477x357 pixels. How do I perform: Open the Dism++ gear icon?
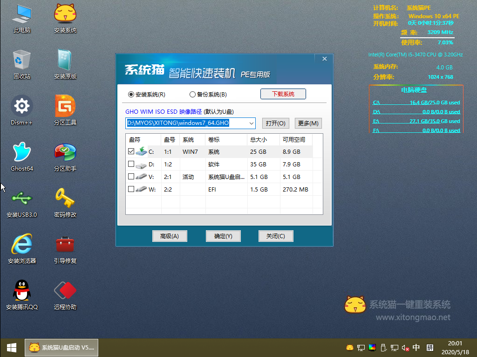[x=21, y=110]
